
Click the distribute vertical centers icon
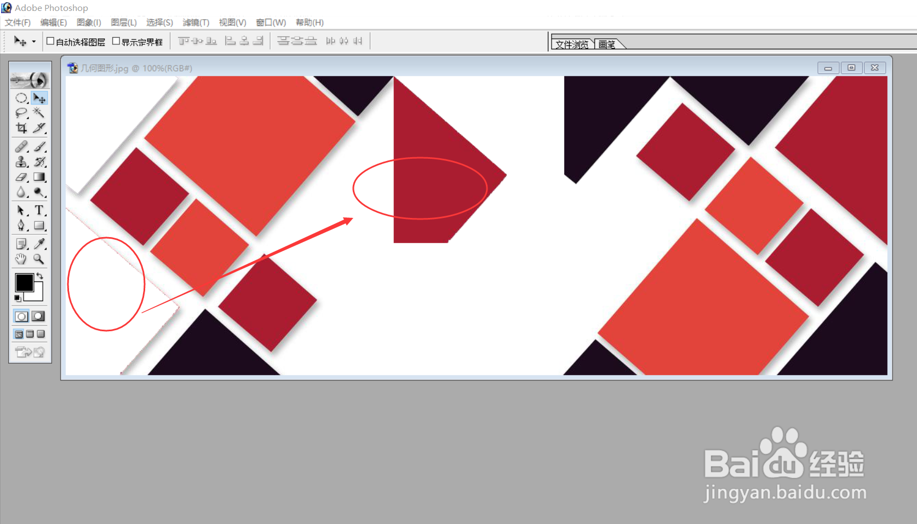[297, 41]
